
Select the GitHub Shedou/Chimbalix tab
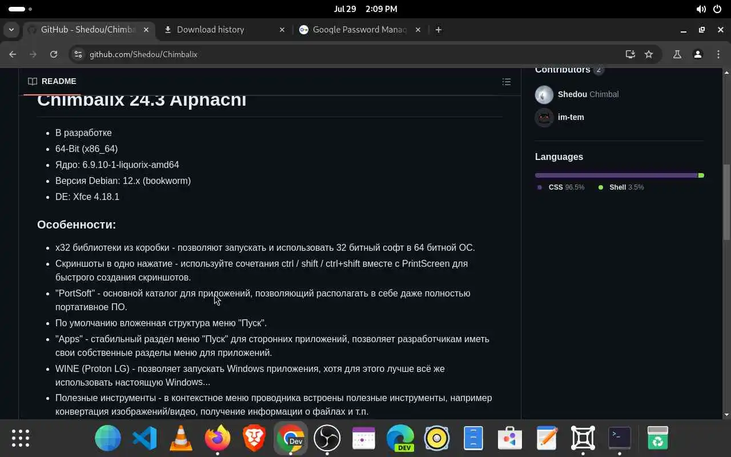pos(89,30)
